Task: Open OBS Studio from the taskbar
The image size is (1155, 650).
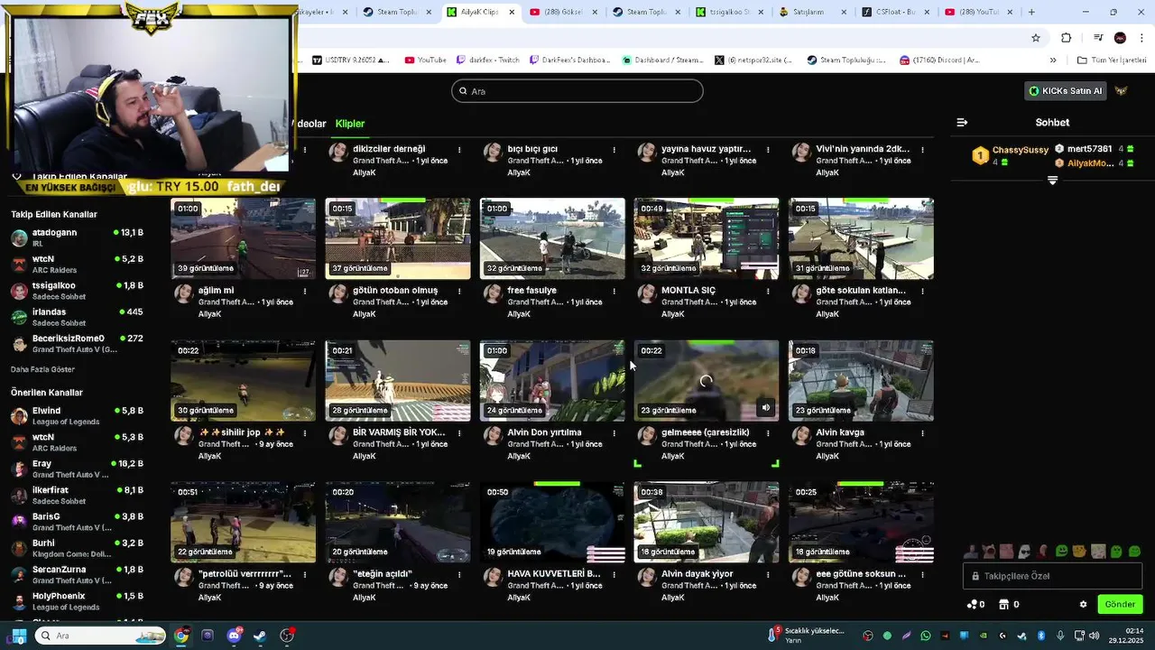Action: [x=287, y=636]
